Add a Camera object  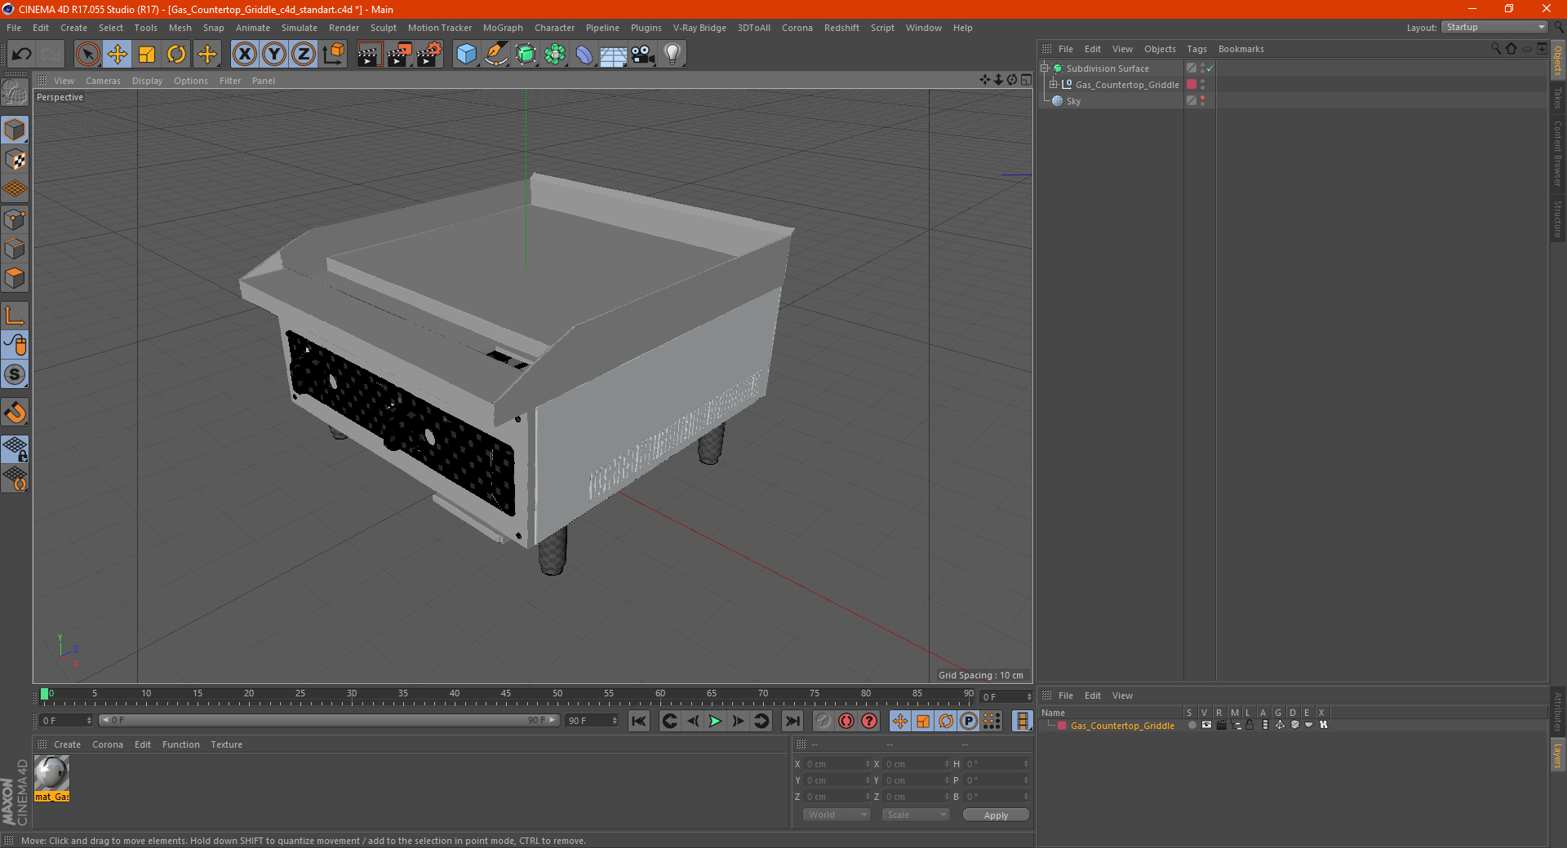[x=643, y=55]
